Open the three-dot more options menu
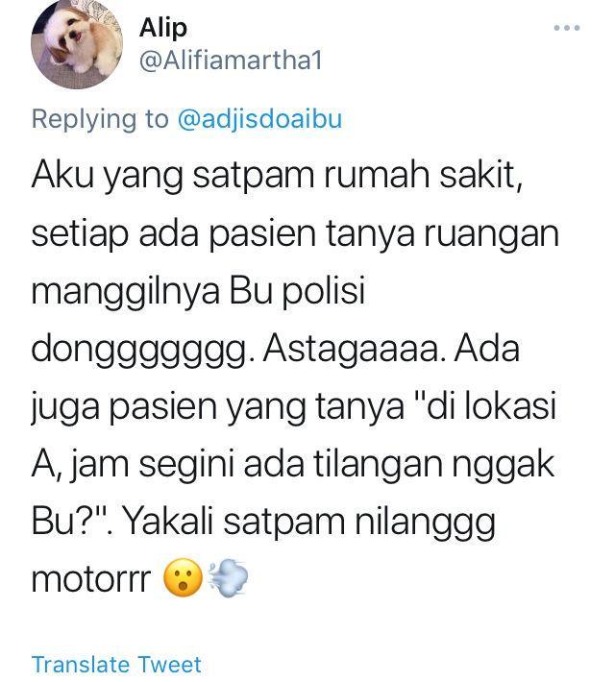This screenshot has width=615, height=682. (x=567, y=28)
